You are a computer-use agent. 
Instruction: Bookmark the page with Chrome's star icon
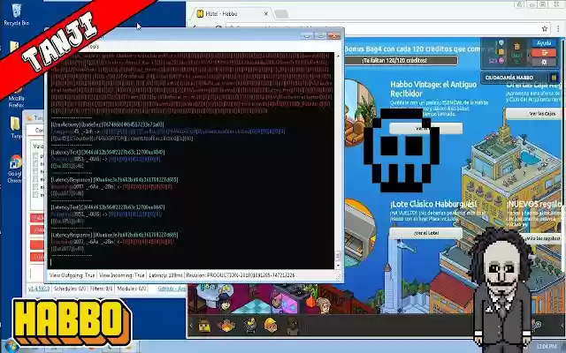point(545,29)
